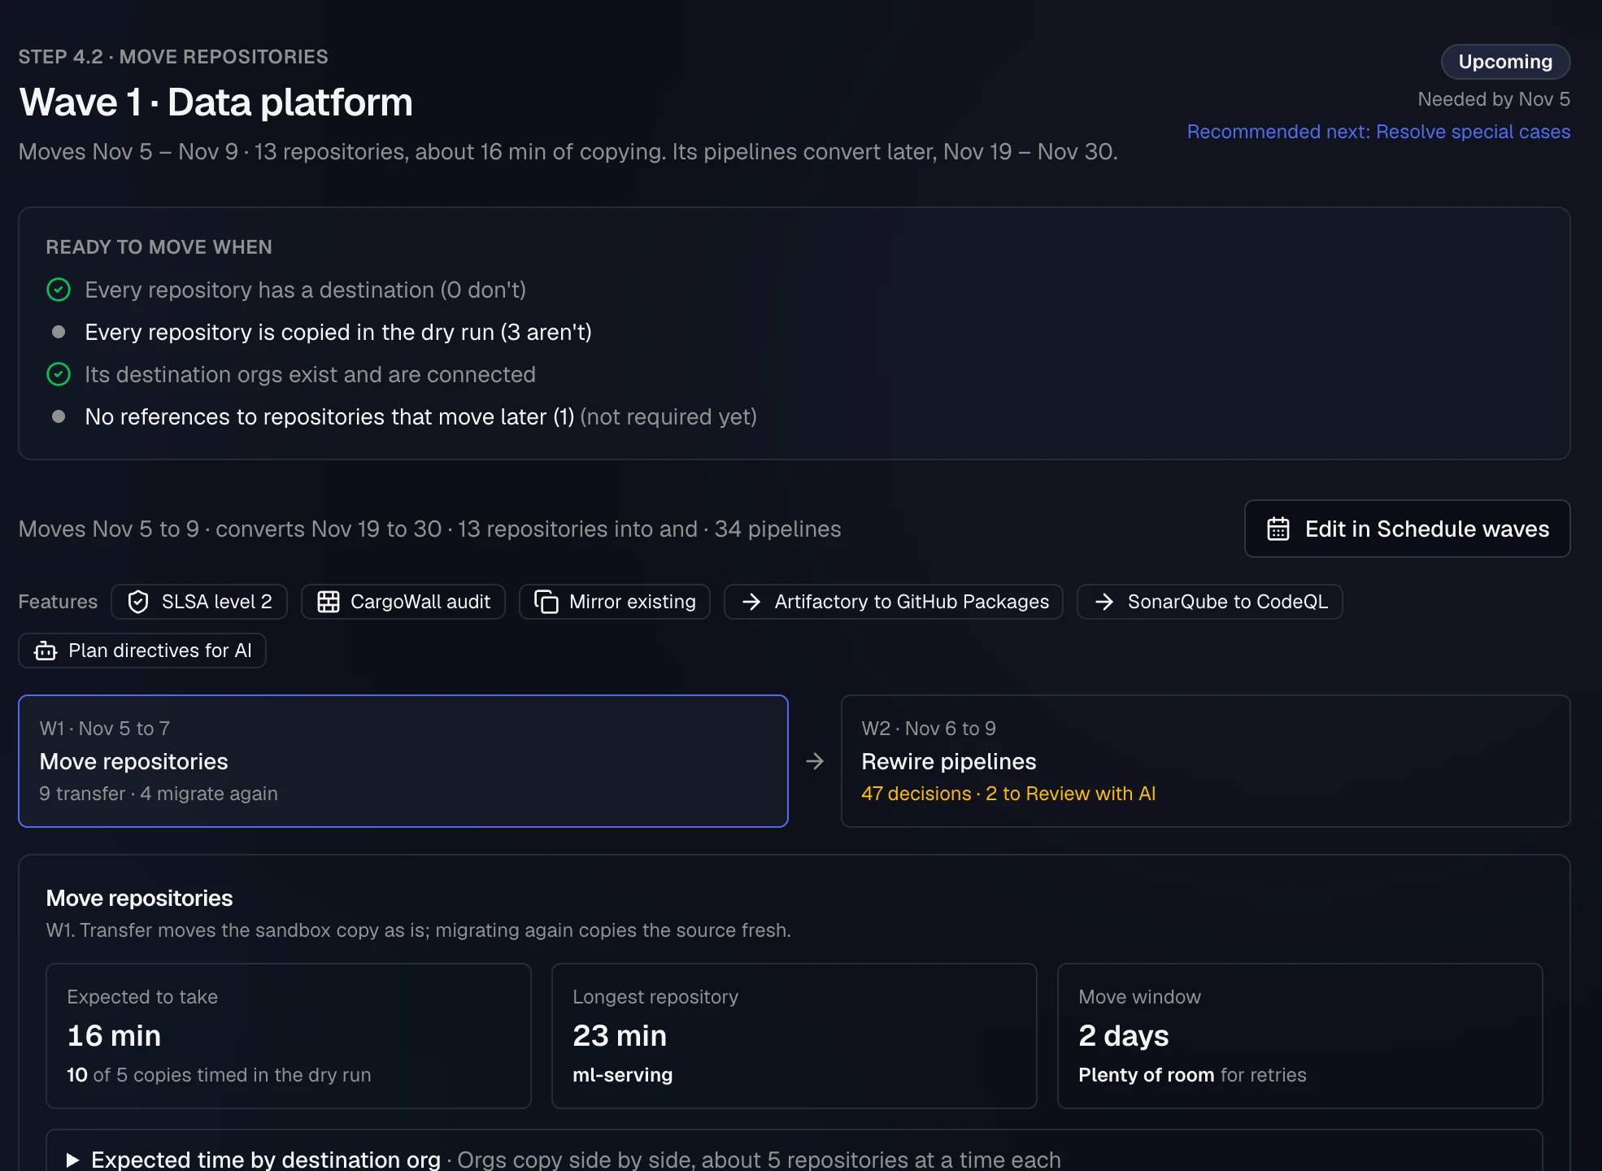Click the shield icon on SLSA level 2
This screenshot has width=1602, height=1171.
click(138, 602)
